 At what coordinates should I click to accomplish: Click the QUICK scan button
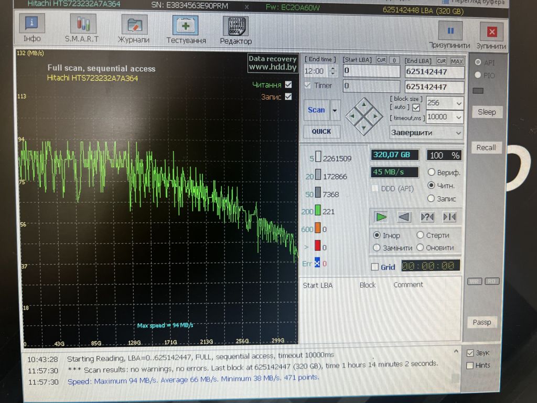(321, 132)
